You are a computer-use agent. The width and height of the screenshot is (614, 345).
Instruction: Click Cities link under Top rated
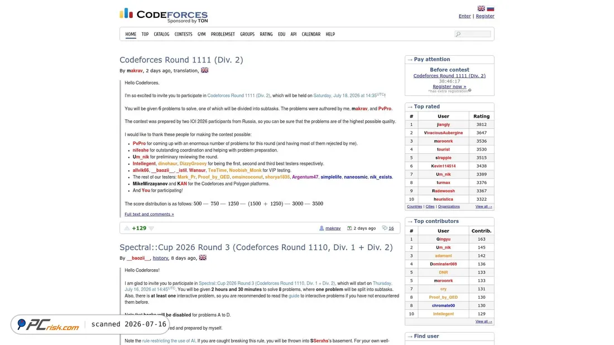[430, 207]
